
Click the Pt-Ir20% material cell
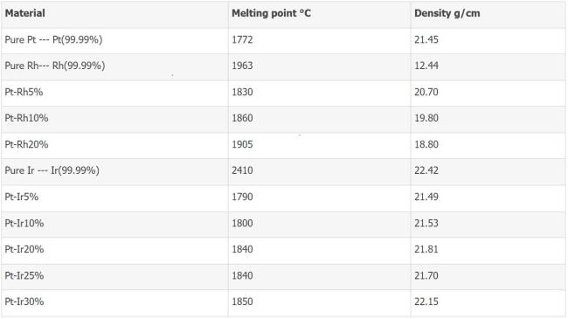tap(114, 251)
